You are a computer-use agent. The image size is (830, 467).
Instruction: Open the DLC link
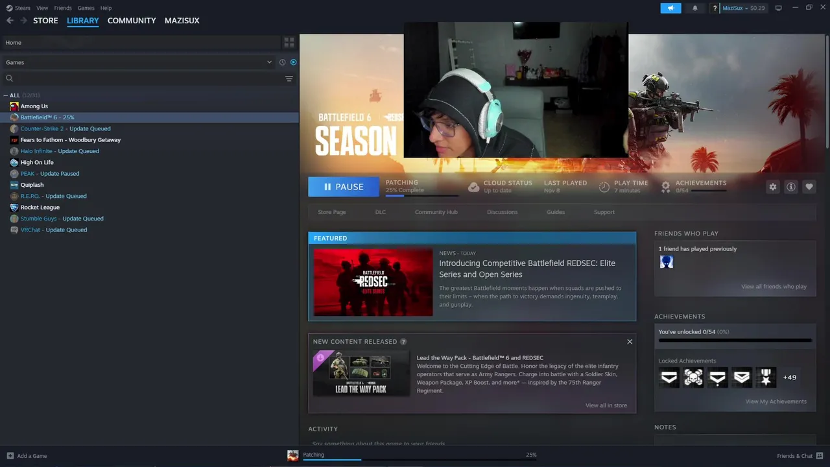pos(381,212)
